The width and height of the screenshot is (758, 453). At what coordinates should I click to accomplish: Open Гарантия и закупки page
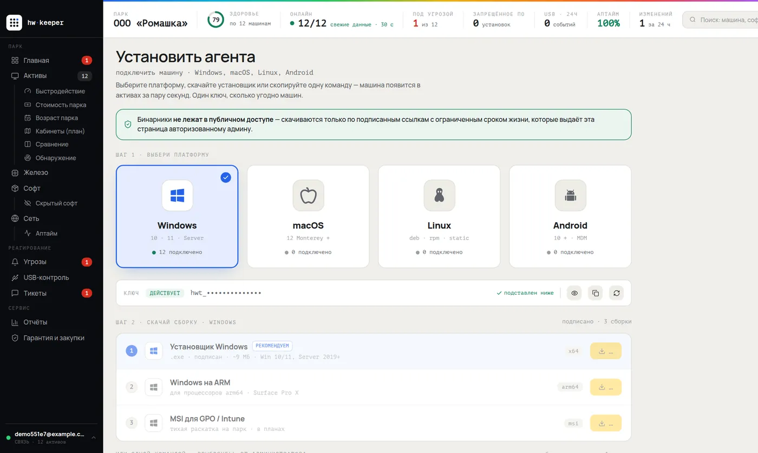(51, 338)
